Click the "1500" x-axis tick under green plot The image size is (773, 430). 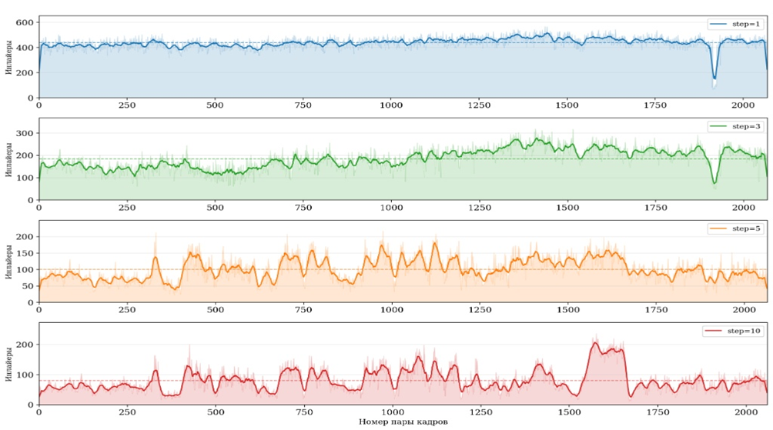click(567, 208)
